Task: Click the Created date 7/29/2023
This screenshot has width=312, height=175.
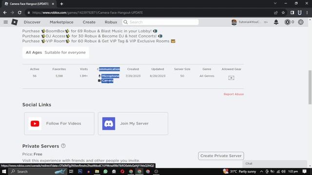Action: [133, 76]
